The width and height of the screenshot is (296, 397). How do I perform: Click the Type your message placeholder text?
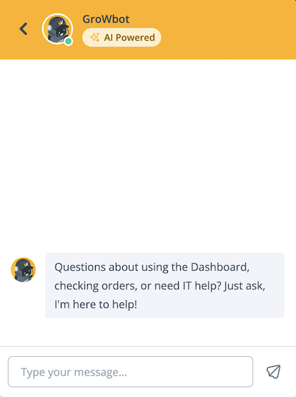pos(74,372)
